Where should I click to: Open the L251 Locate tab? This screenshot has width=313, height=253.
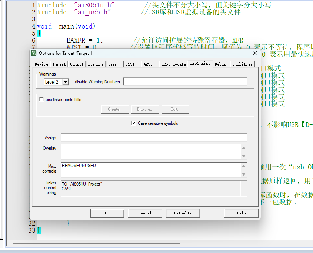[x=173, y=64]
